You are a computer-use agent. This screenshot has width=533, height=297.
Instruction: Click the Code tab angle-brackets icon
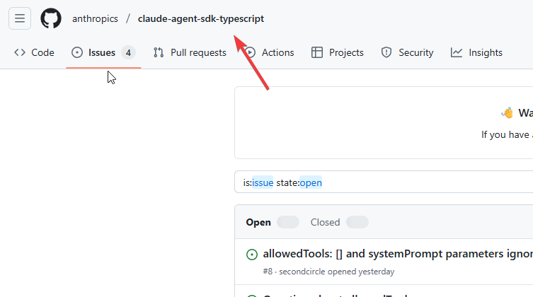tap(20, 52)
